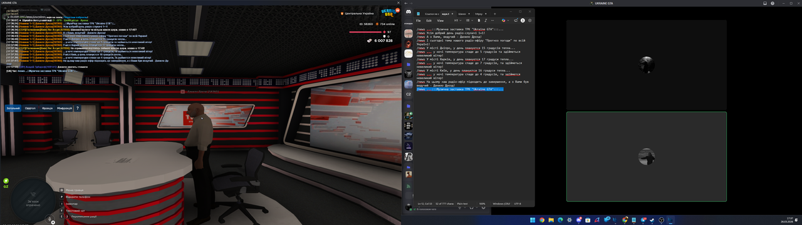Expand the H1 heading dropdown in Notepad
This screenshot has width=802, height=225.
457,21
